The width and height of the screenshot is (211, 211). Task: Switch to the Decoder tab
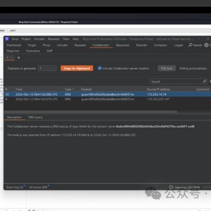click(x=141, y=45)
